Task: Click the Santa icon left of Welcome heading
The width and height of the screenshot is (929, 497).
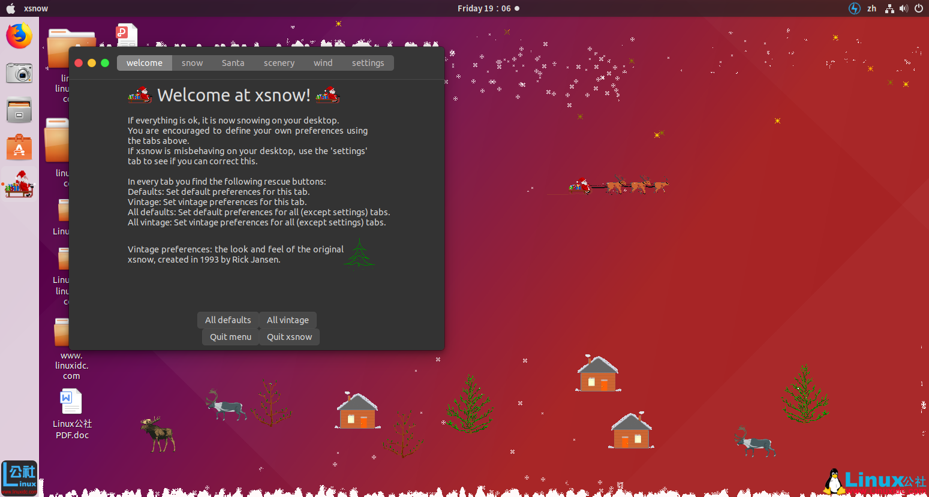Action: tap(140, 95)
